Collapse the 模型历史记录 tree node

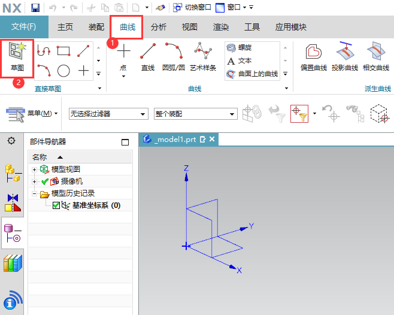click(34, 193)
